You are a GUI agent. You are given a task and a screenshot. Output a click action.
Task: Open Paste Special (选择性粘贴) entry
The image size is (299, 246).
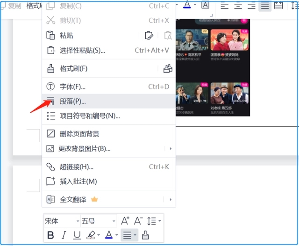[x=109, y=51]
